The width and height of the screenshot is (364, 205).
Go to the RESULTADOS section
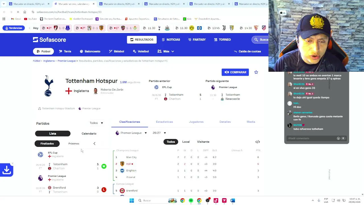[x=142, y=40]
